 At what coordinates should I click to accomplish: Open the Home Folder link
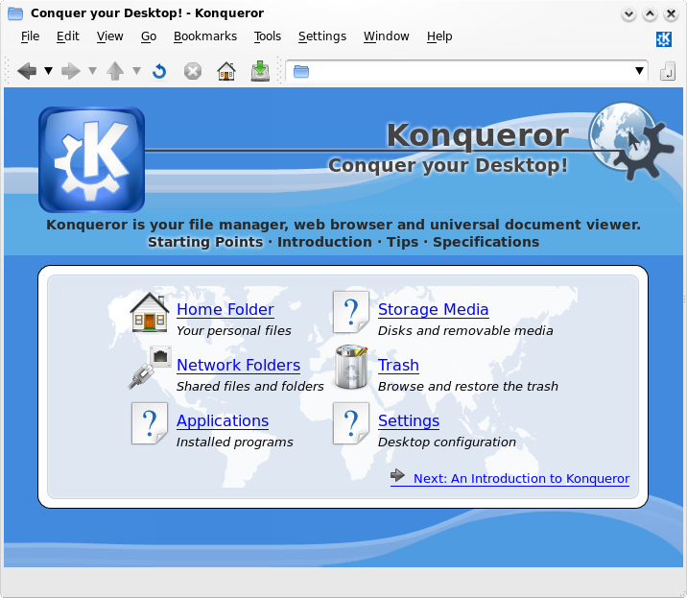pyautogui.click(x=225, y=309)
